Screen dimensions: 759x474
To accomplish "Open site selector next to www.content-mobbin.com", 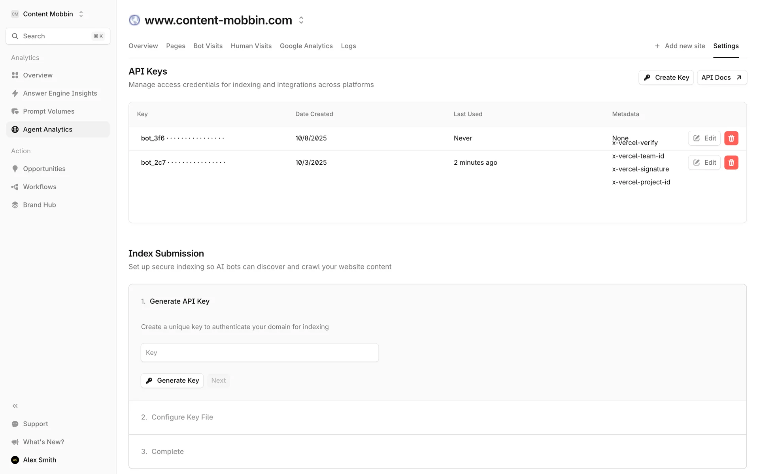I will (x=301, y=20).
